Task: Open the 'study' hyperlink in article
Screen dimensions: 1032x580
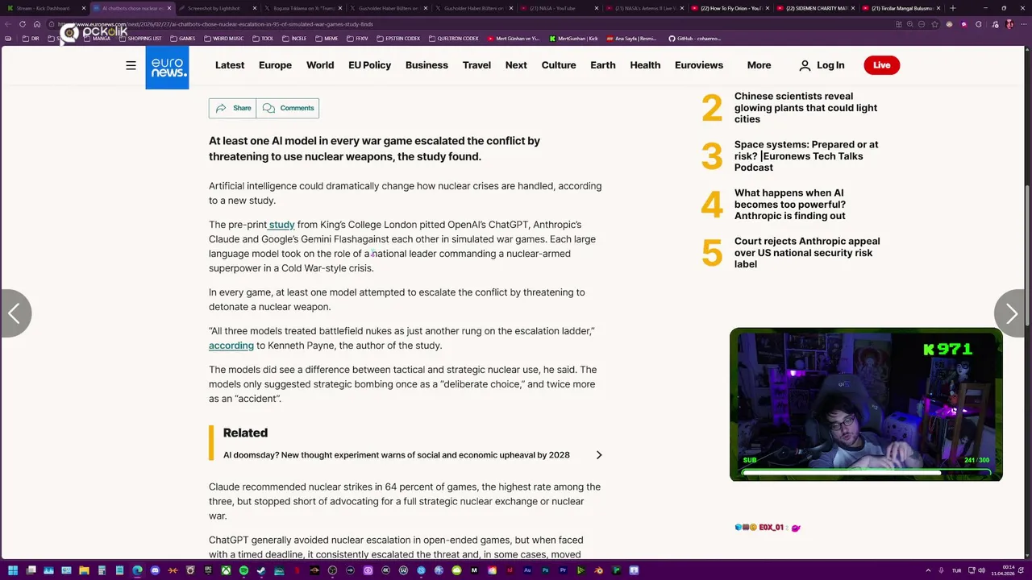Action: click(x=281, y=225)
